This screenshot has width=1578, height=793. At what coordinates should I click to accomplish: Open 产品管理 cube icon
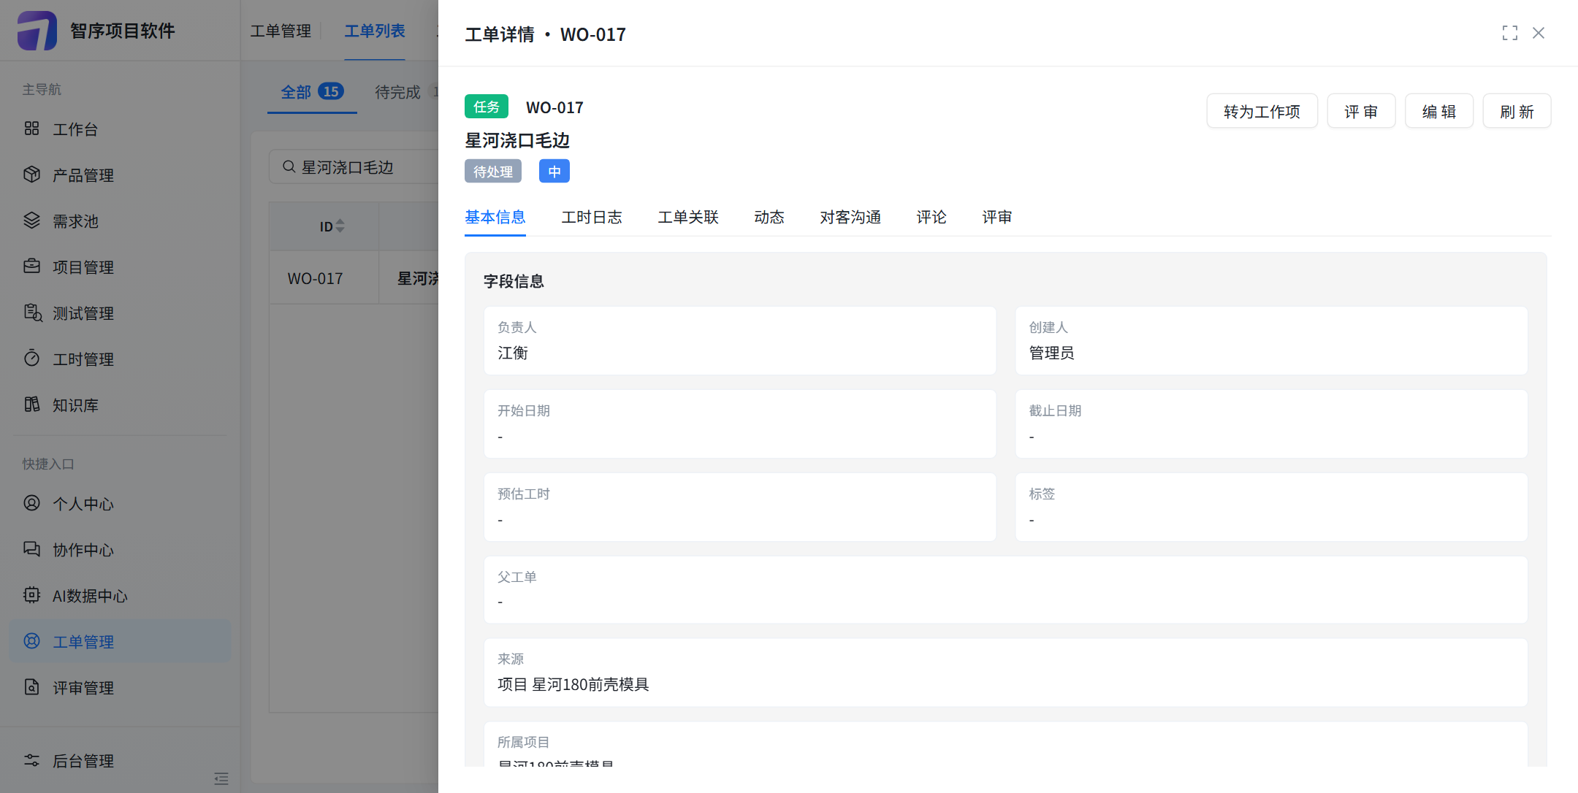(31, 175)
